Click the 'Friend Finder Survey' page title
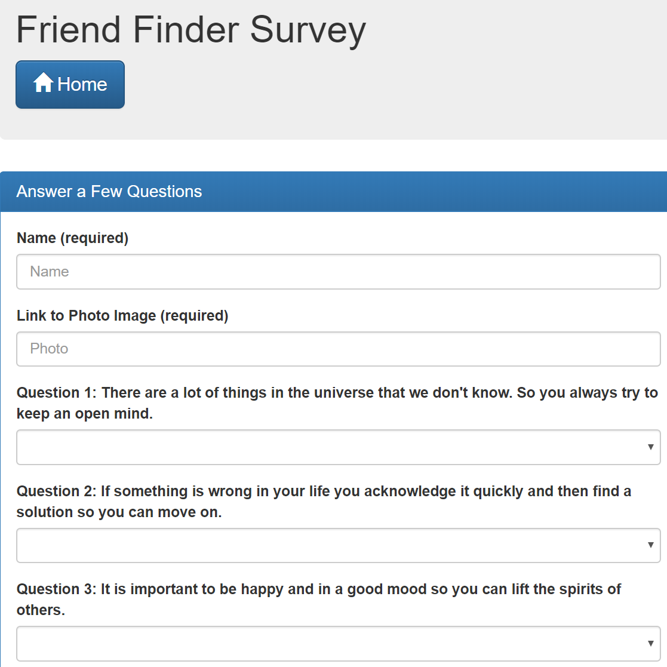667x667 pixels. click(x=191, y=29)
